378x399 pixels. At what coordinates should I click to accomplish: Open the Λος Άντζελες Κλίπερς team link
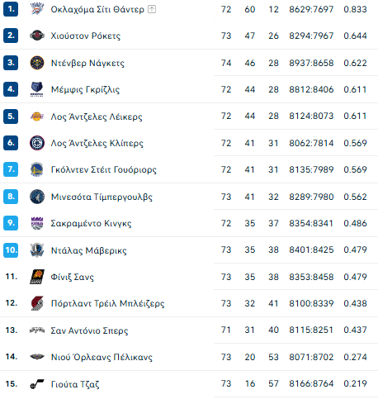(97, 143)
